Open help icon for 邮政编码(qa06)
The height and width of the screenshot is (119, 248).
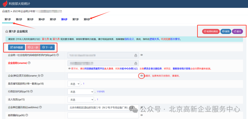point(26,115)
